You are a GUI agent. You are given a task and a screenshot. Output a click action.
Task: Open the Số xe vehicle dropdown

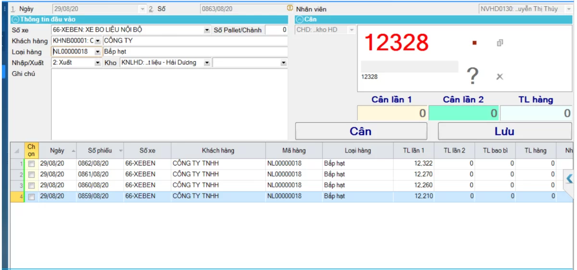click(x=207, y=30)
